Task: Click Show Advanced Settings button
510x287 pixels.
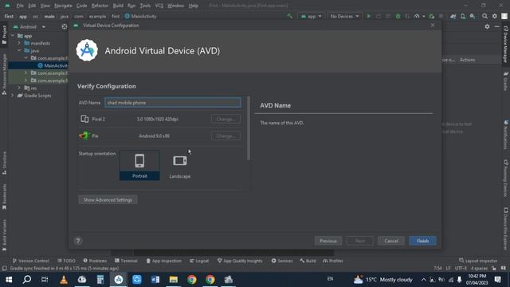Action: (x=108, y=200)
